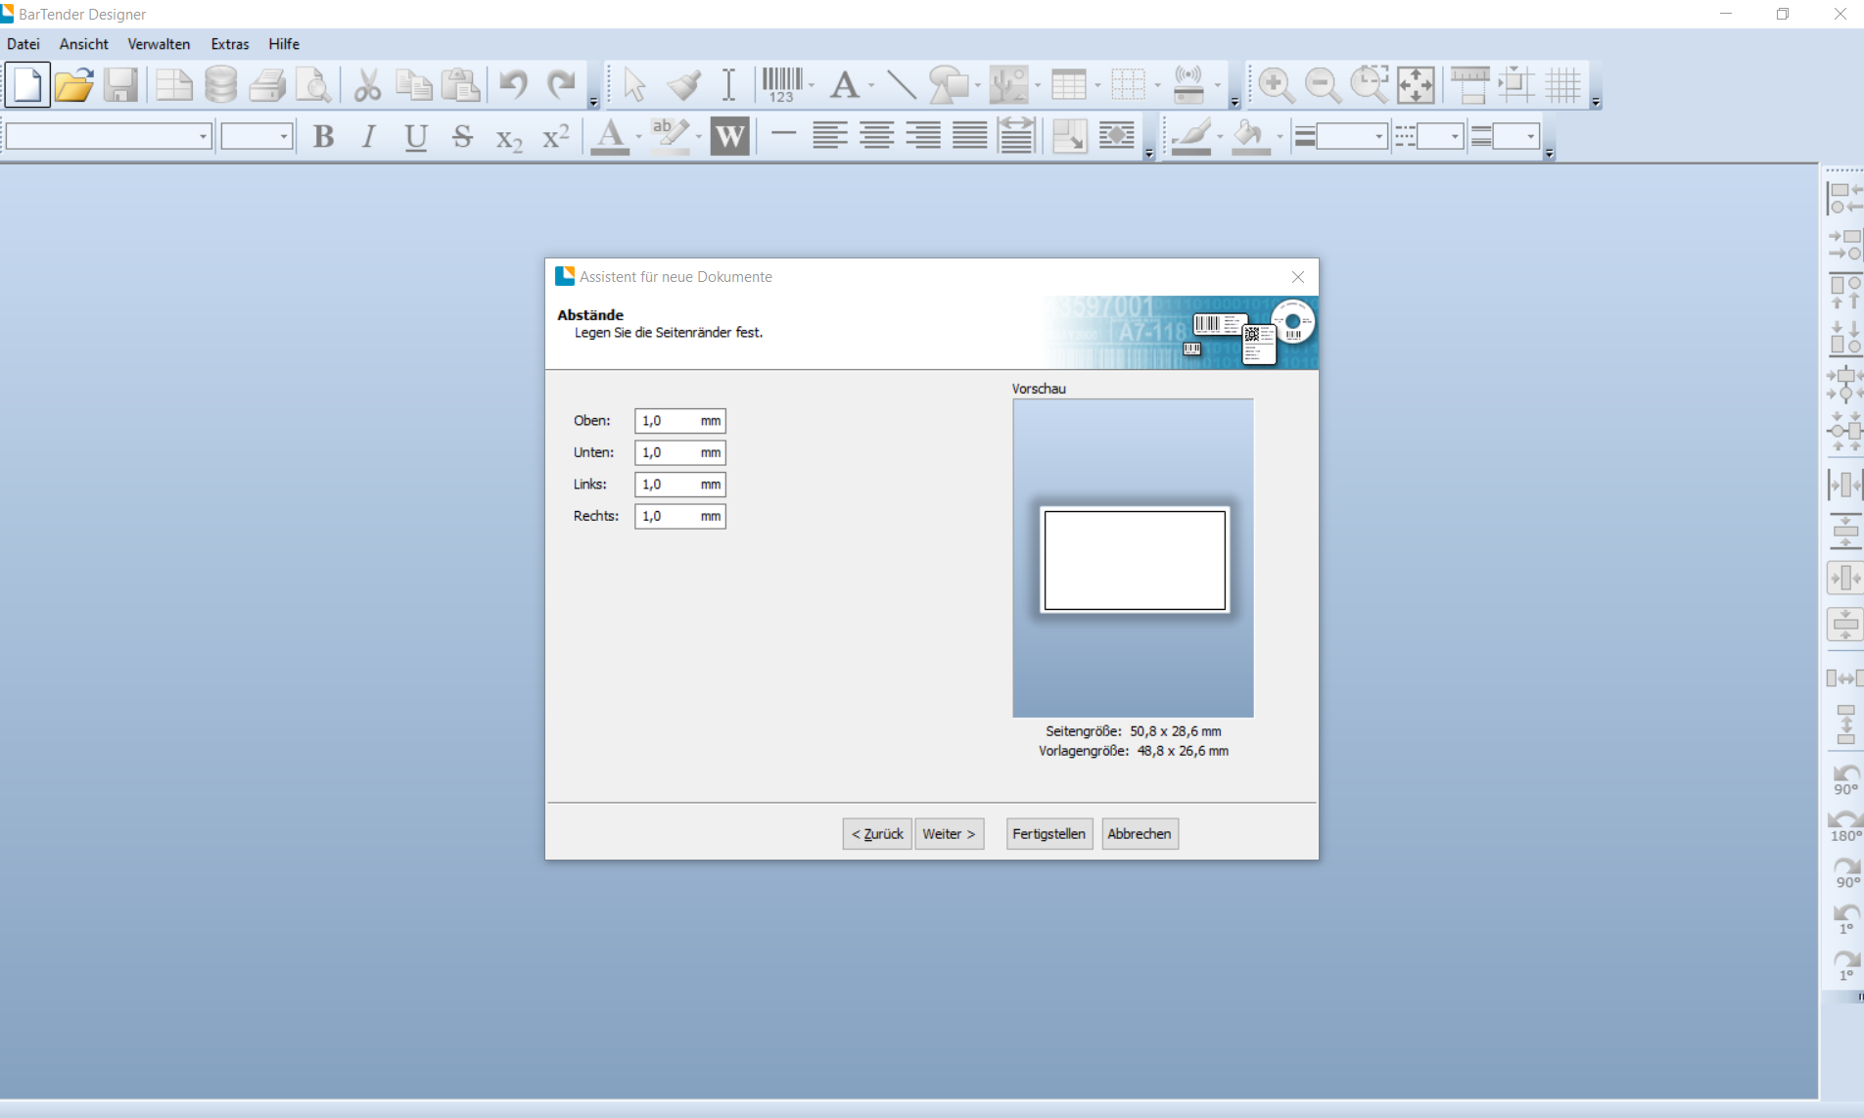Image resolution: width=1864 pixels, height=1118 pixels.
Task: Toggle bold formatting button
Action: [x=323, y=136]
